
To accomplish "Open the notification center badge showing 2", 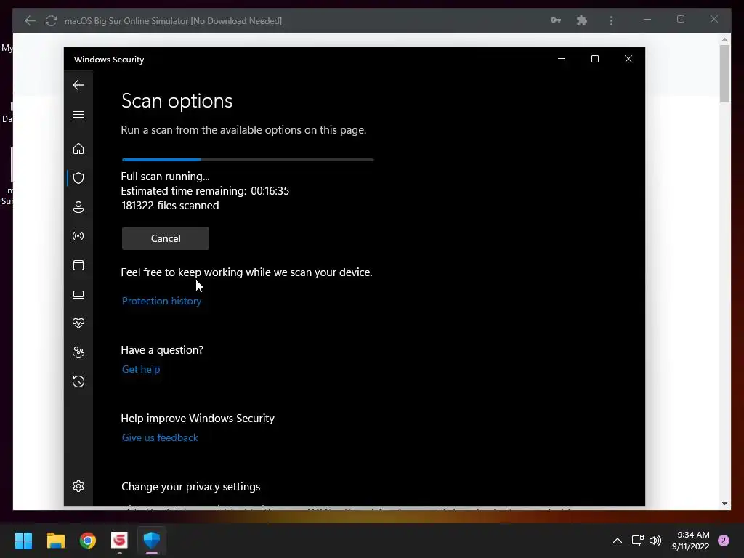I will (x=724, y=541).
